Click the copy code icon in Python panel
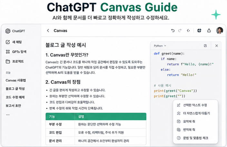 (x=205, y=46)
